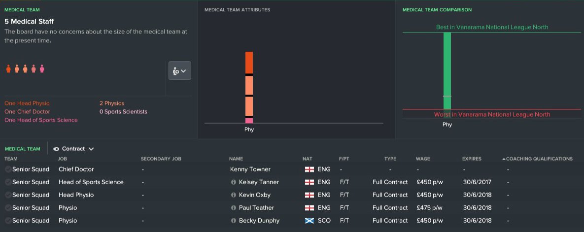
Task: Click the Scotland flag in Becky Dunphy's row
Action: tap(309, 221)
